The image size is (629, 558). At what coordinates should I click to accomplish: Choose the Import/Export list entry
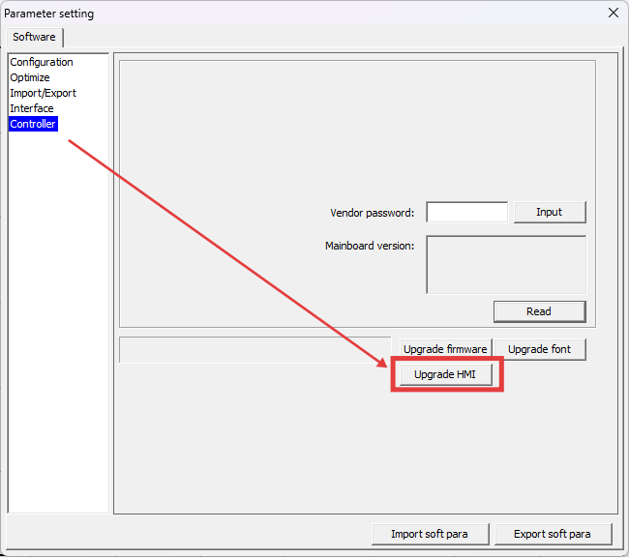coord(43,93)
